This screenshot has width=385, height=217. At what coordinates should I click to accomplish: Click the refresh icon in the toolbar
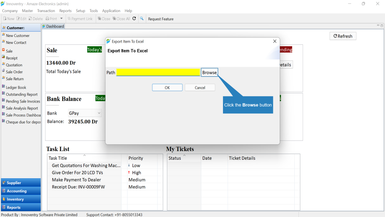[134, 18]
